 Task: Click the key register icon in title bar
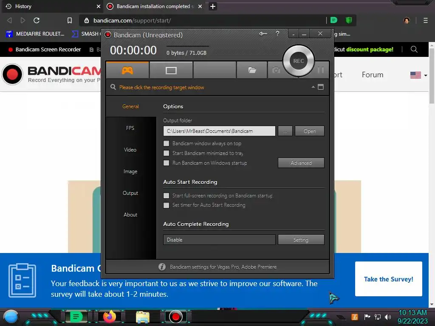click(263, 34)
